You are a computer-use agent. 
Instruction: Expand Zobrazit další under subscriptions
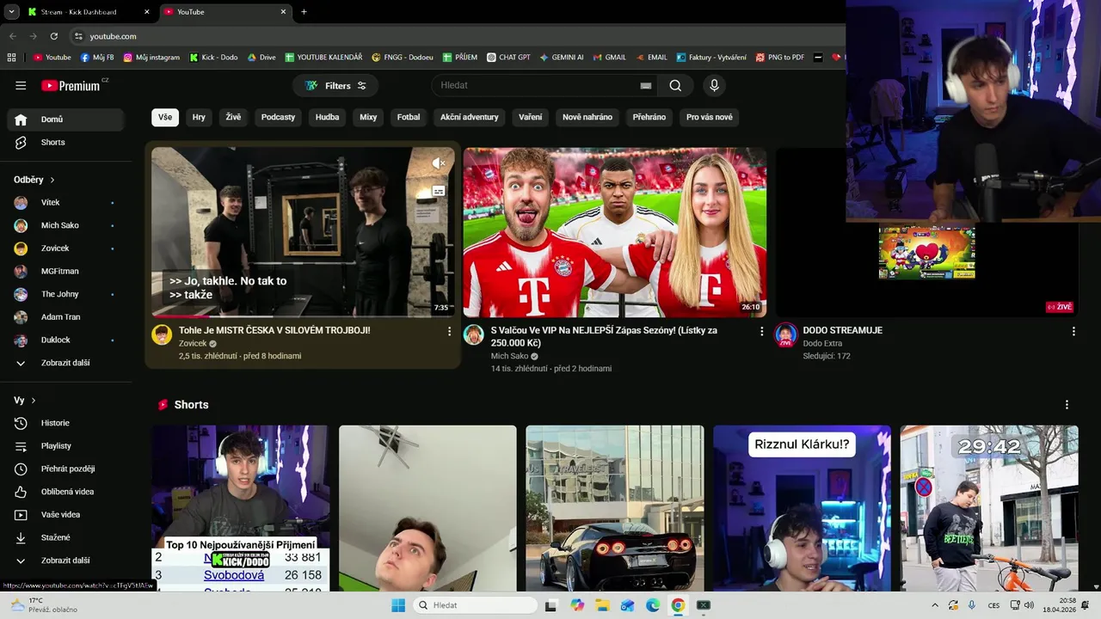click(x=66, y=363)
